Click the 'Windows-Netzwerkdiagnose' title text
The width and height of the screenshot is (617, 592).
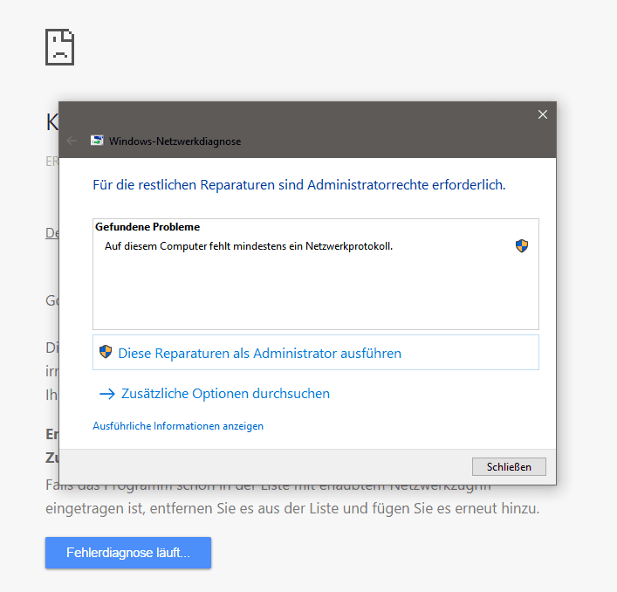click(175, 141)
